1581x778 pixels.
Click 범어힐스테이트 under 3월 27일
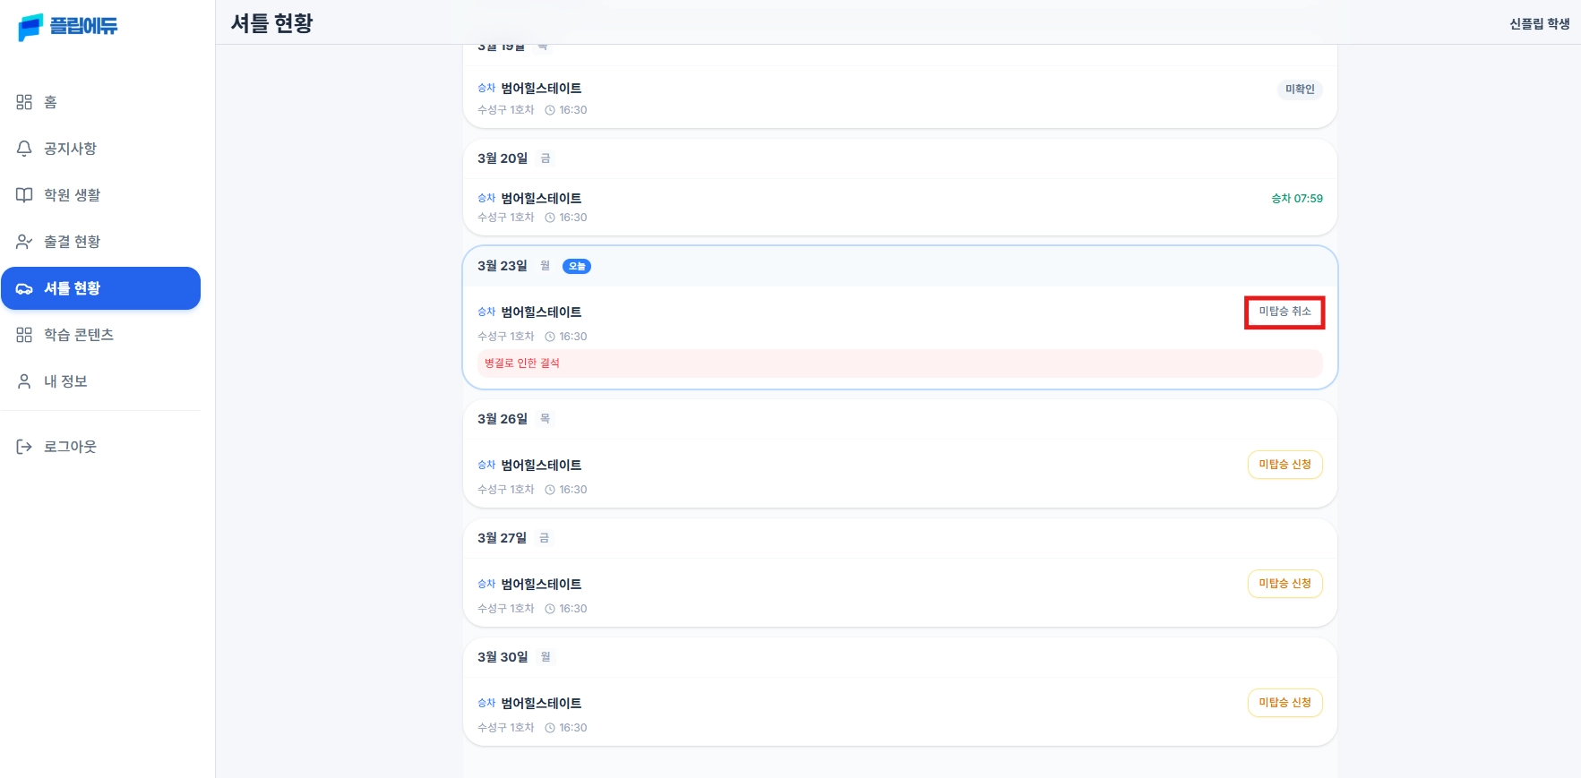pos(541,585)
